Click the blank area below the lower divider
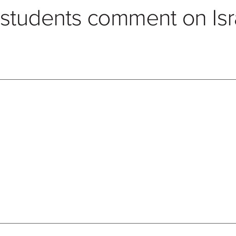 tap(118, 230)
